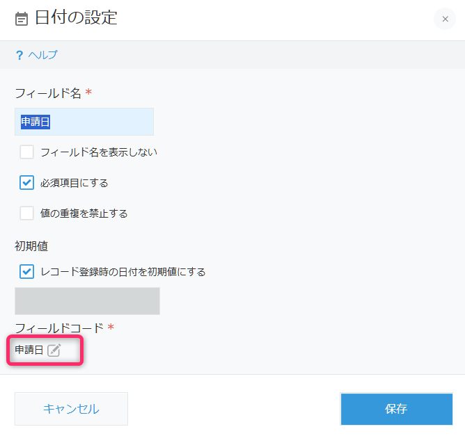Click the greyed-out default date input box
Screen dimensions: 465x436
87,301
